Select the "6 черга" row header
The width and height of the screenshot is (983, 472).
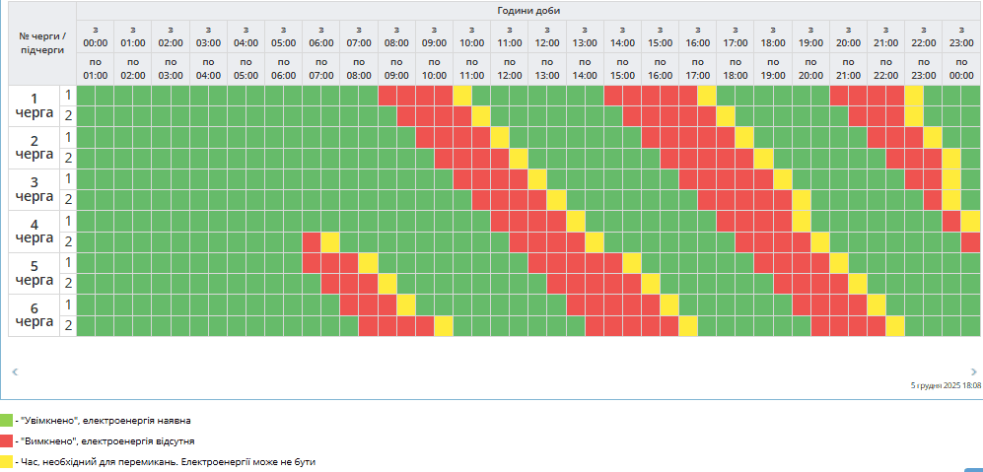click(x=35, y=315)
